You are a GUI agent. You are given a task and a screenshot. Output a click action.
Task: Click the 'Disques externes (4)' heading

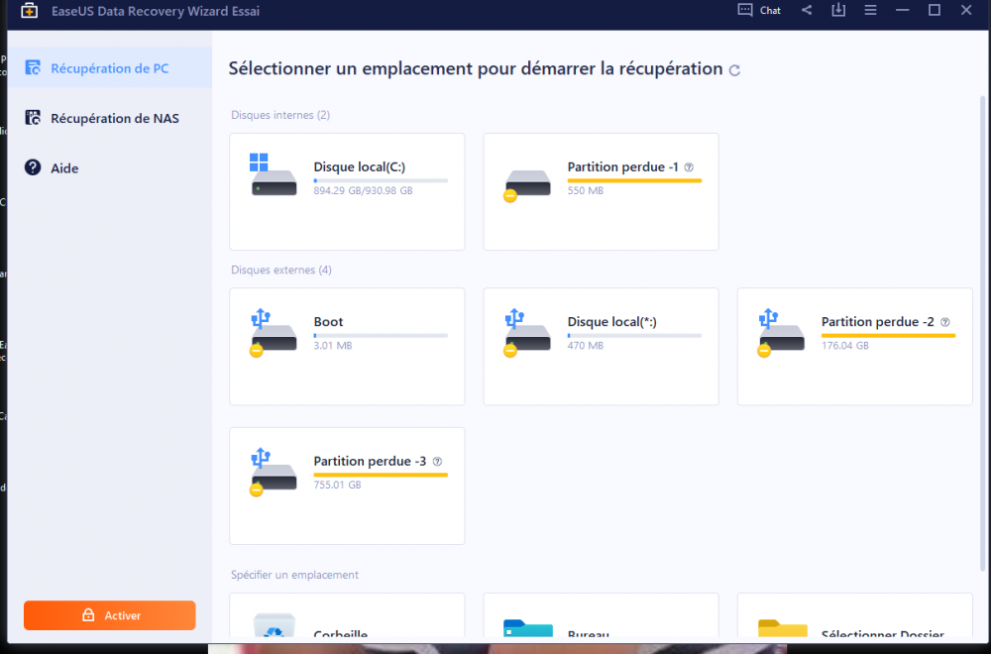281,270
